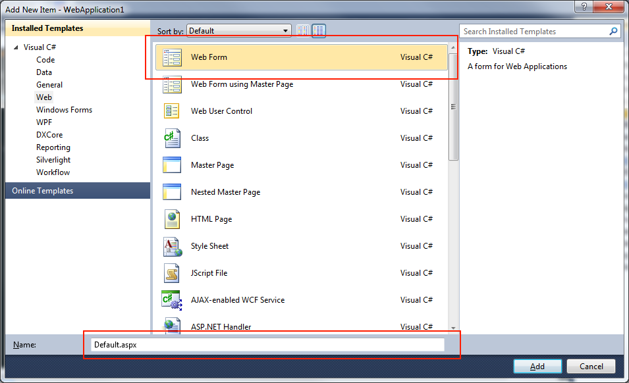Select the Visual C# root node label
The height and width of the screenshot is (383, 629).
pyautogui.click(x=40, y=47)
